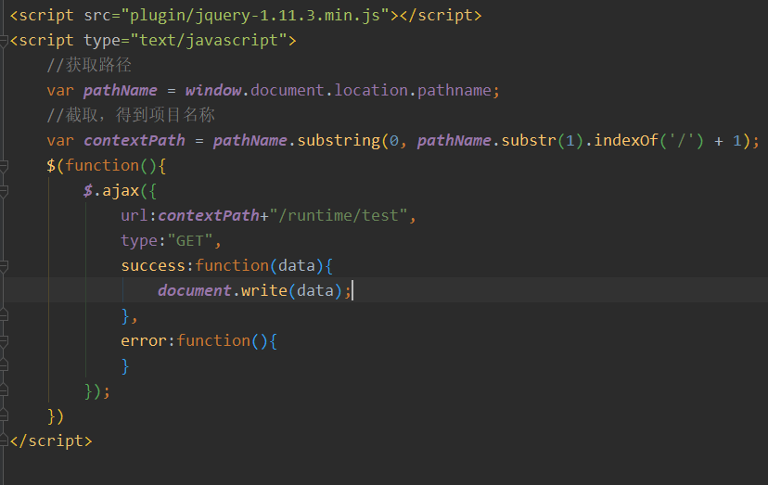Image resolution: width=768 pixels, height=485 pixels.
Task: Click the function keyword on the error line
Action: tap(213, 340)
